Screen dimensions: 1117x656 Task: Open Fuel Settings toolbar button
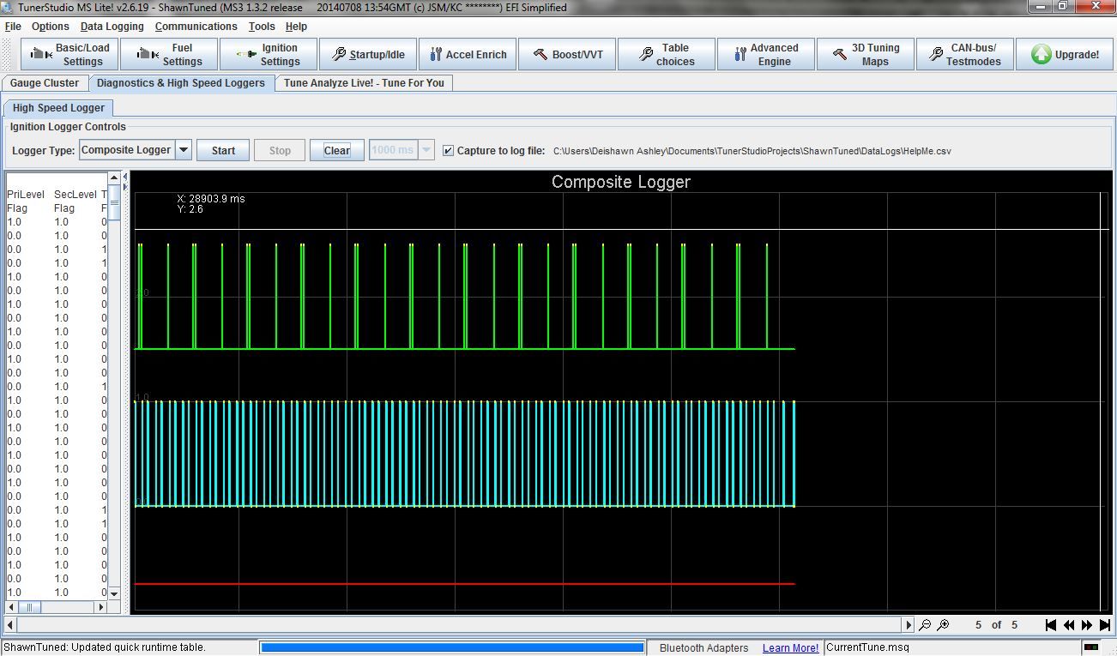point(170,54)
